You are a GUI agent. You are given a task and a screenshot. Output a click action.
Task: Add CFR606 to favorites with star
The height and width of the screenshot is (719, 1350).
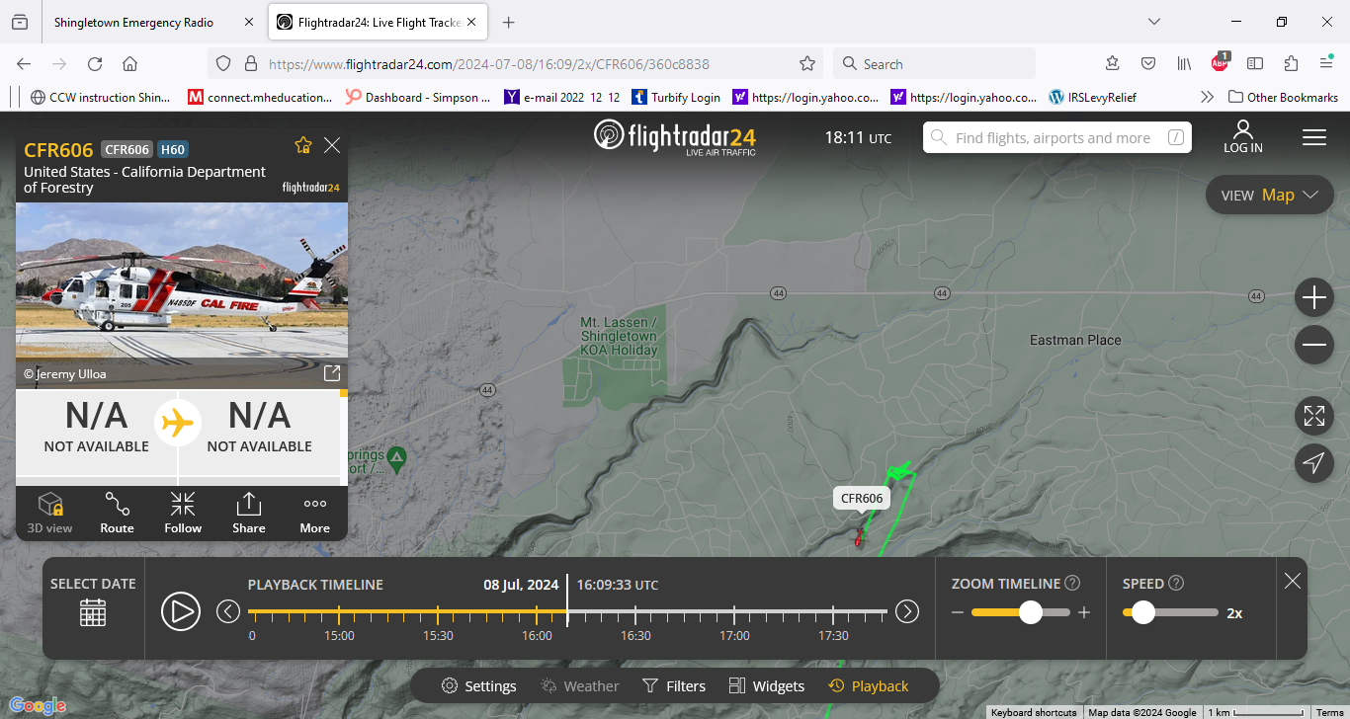point(303,146)
